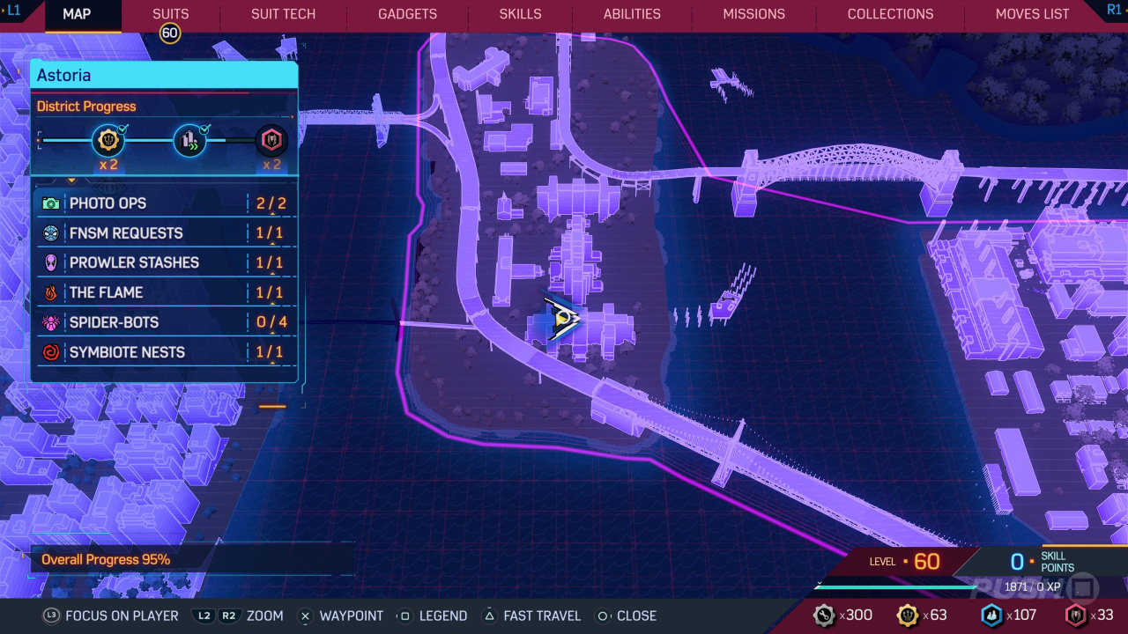This screenshot has height=634, width=1128.
Task: Click the Symbiote Nests swirl icon
Action: tap(51, 352)
